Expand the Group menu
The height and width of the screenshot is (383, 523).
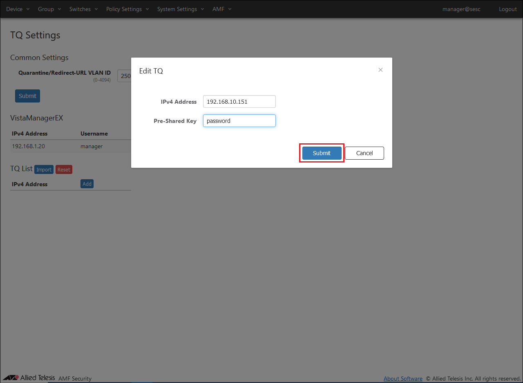pyautogui.click(x=49, y=9)
